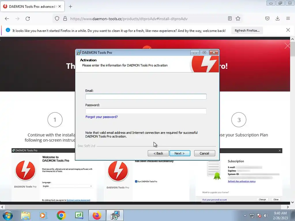The width and height of the screenshot is (295, 221).
Task: Click the Change button in Subscription image
Action: click(262, 199)
